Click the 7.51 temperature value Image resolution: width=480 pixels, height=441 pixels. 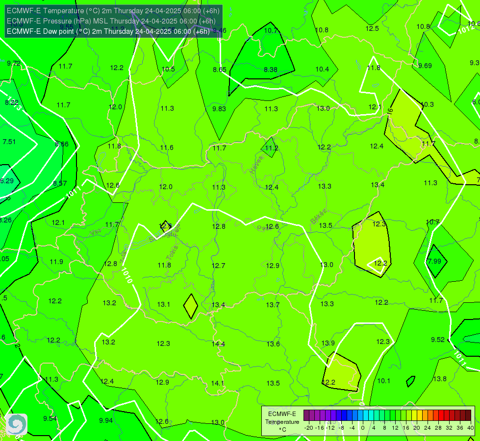[x=9, y=142]
